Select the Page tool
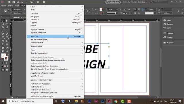 click(x=3, y=24)
